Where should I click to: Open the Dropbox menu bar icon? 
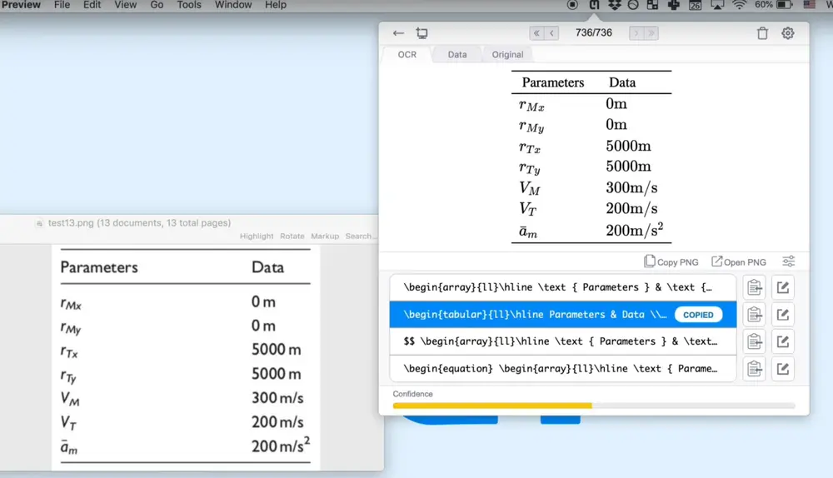(615, 5)
